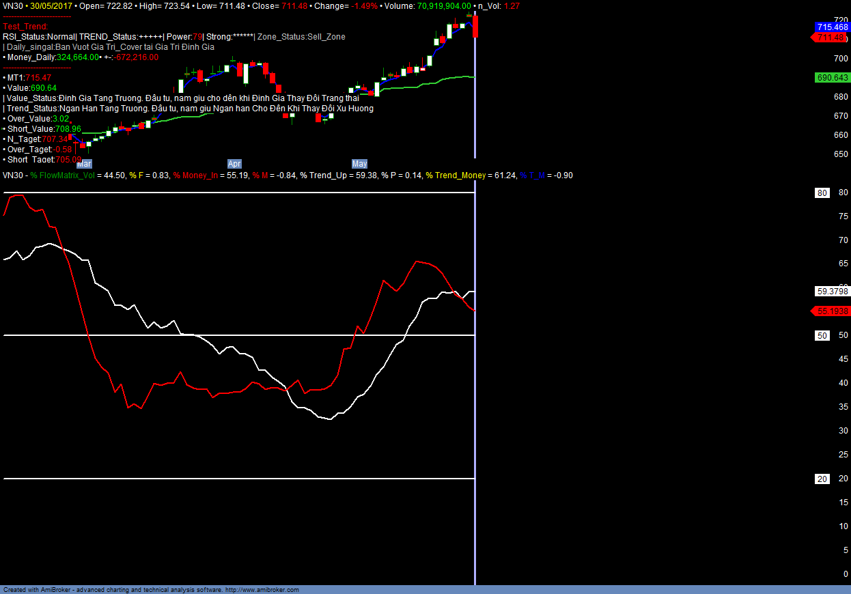Click the Mar month marker on time axis
Image resolution: width=851 pixels, height=594 pixels.
click(x=84, y=164)
